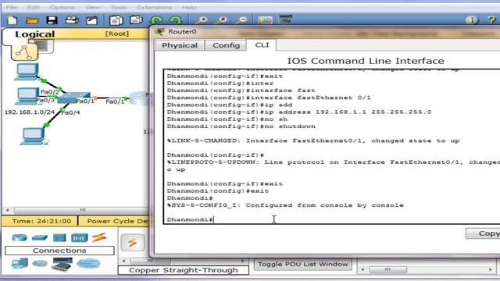The width and height of the screenshot is (500, 281).
Task: Switch to the Config tab in Router0
Action: (x=226, y=45)
